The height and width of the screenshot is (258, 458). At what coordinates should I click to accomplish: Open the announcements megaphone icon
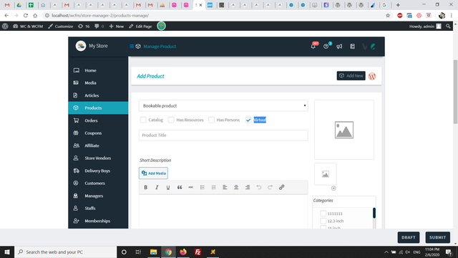[339, 46]
